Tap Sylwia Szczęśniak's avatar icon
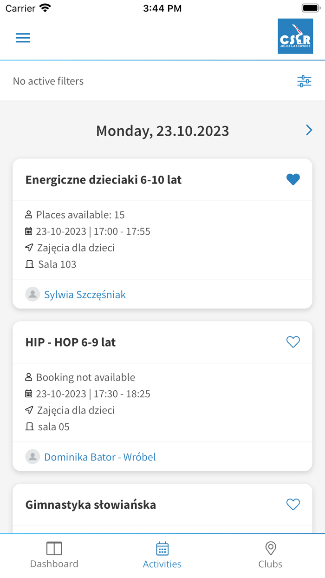Viewport: 325px width, 578px height. click(32, 294)
